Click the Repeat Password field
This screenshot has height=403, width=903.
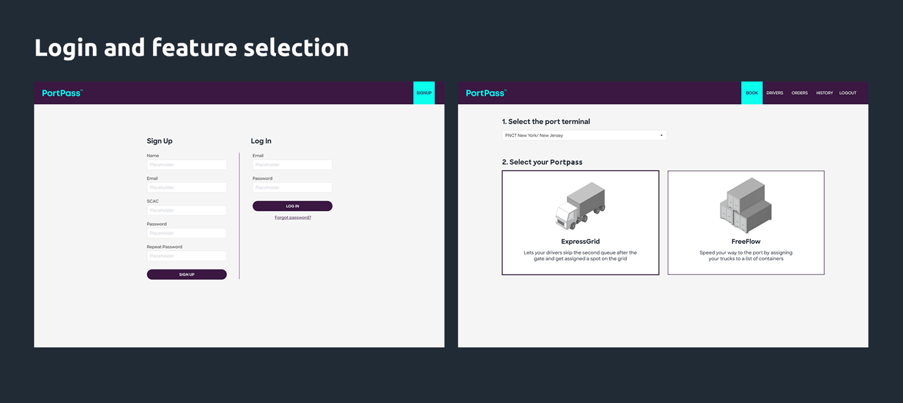[187, 256]
